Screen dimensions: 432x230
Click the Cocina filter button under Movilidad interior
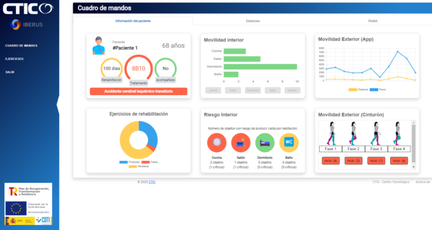tap(213, 90)
